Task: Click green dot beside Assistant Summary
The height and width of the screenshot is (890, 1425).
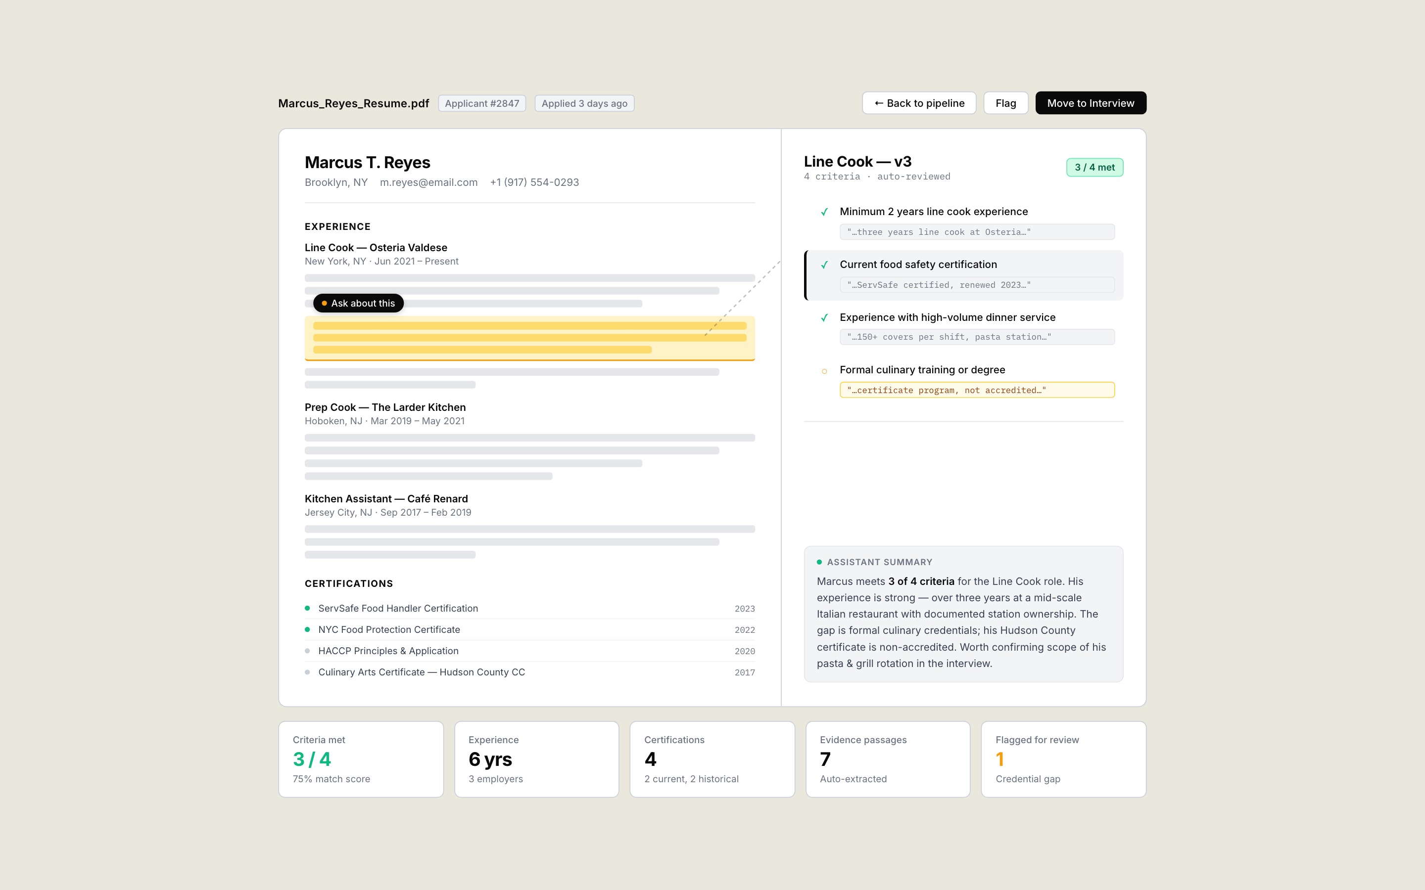Action: point(819,562)
